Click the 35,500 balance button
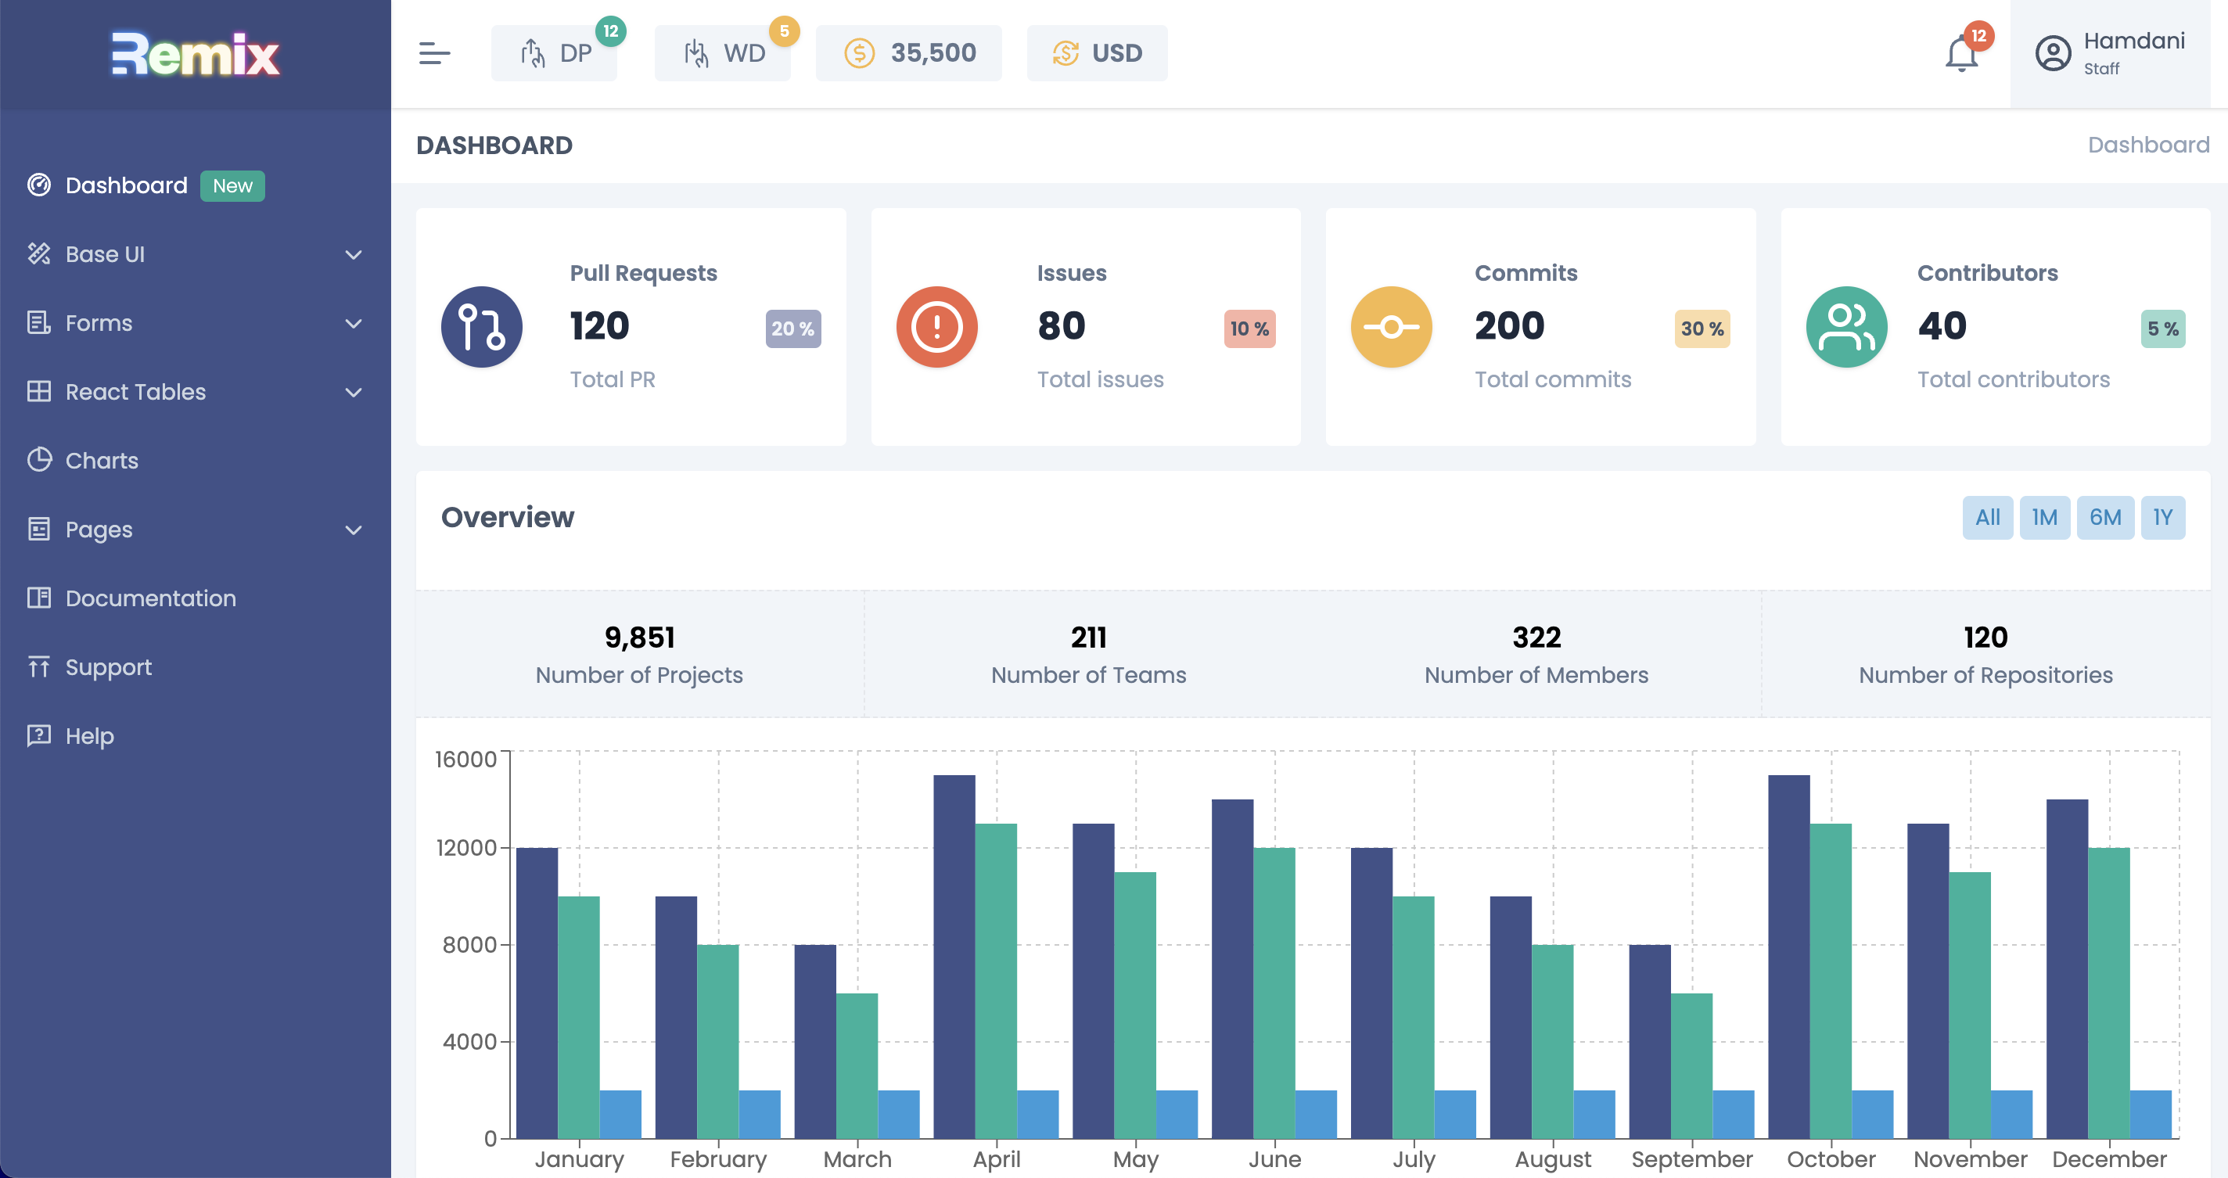 pyautogui.click(x=909, y=54)
